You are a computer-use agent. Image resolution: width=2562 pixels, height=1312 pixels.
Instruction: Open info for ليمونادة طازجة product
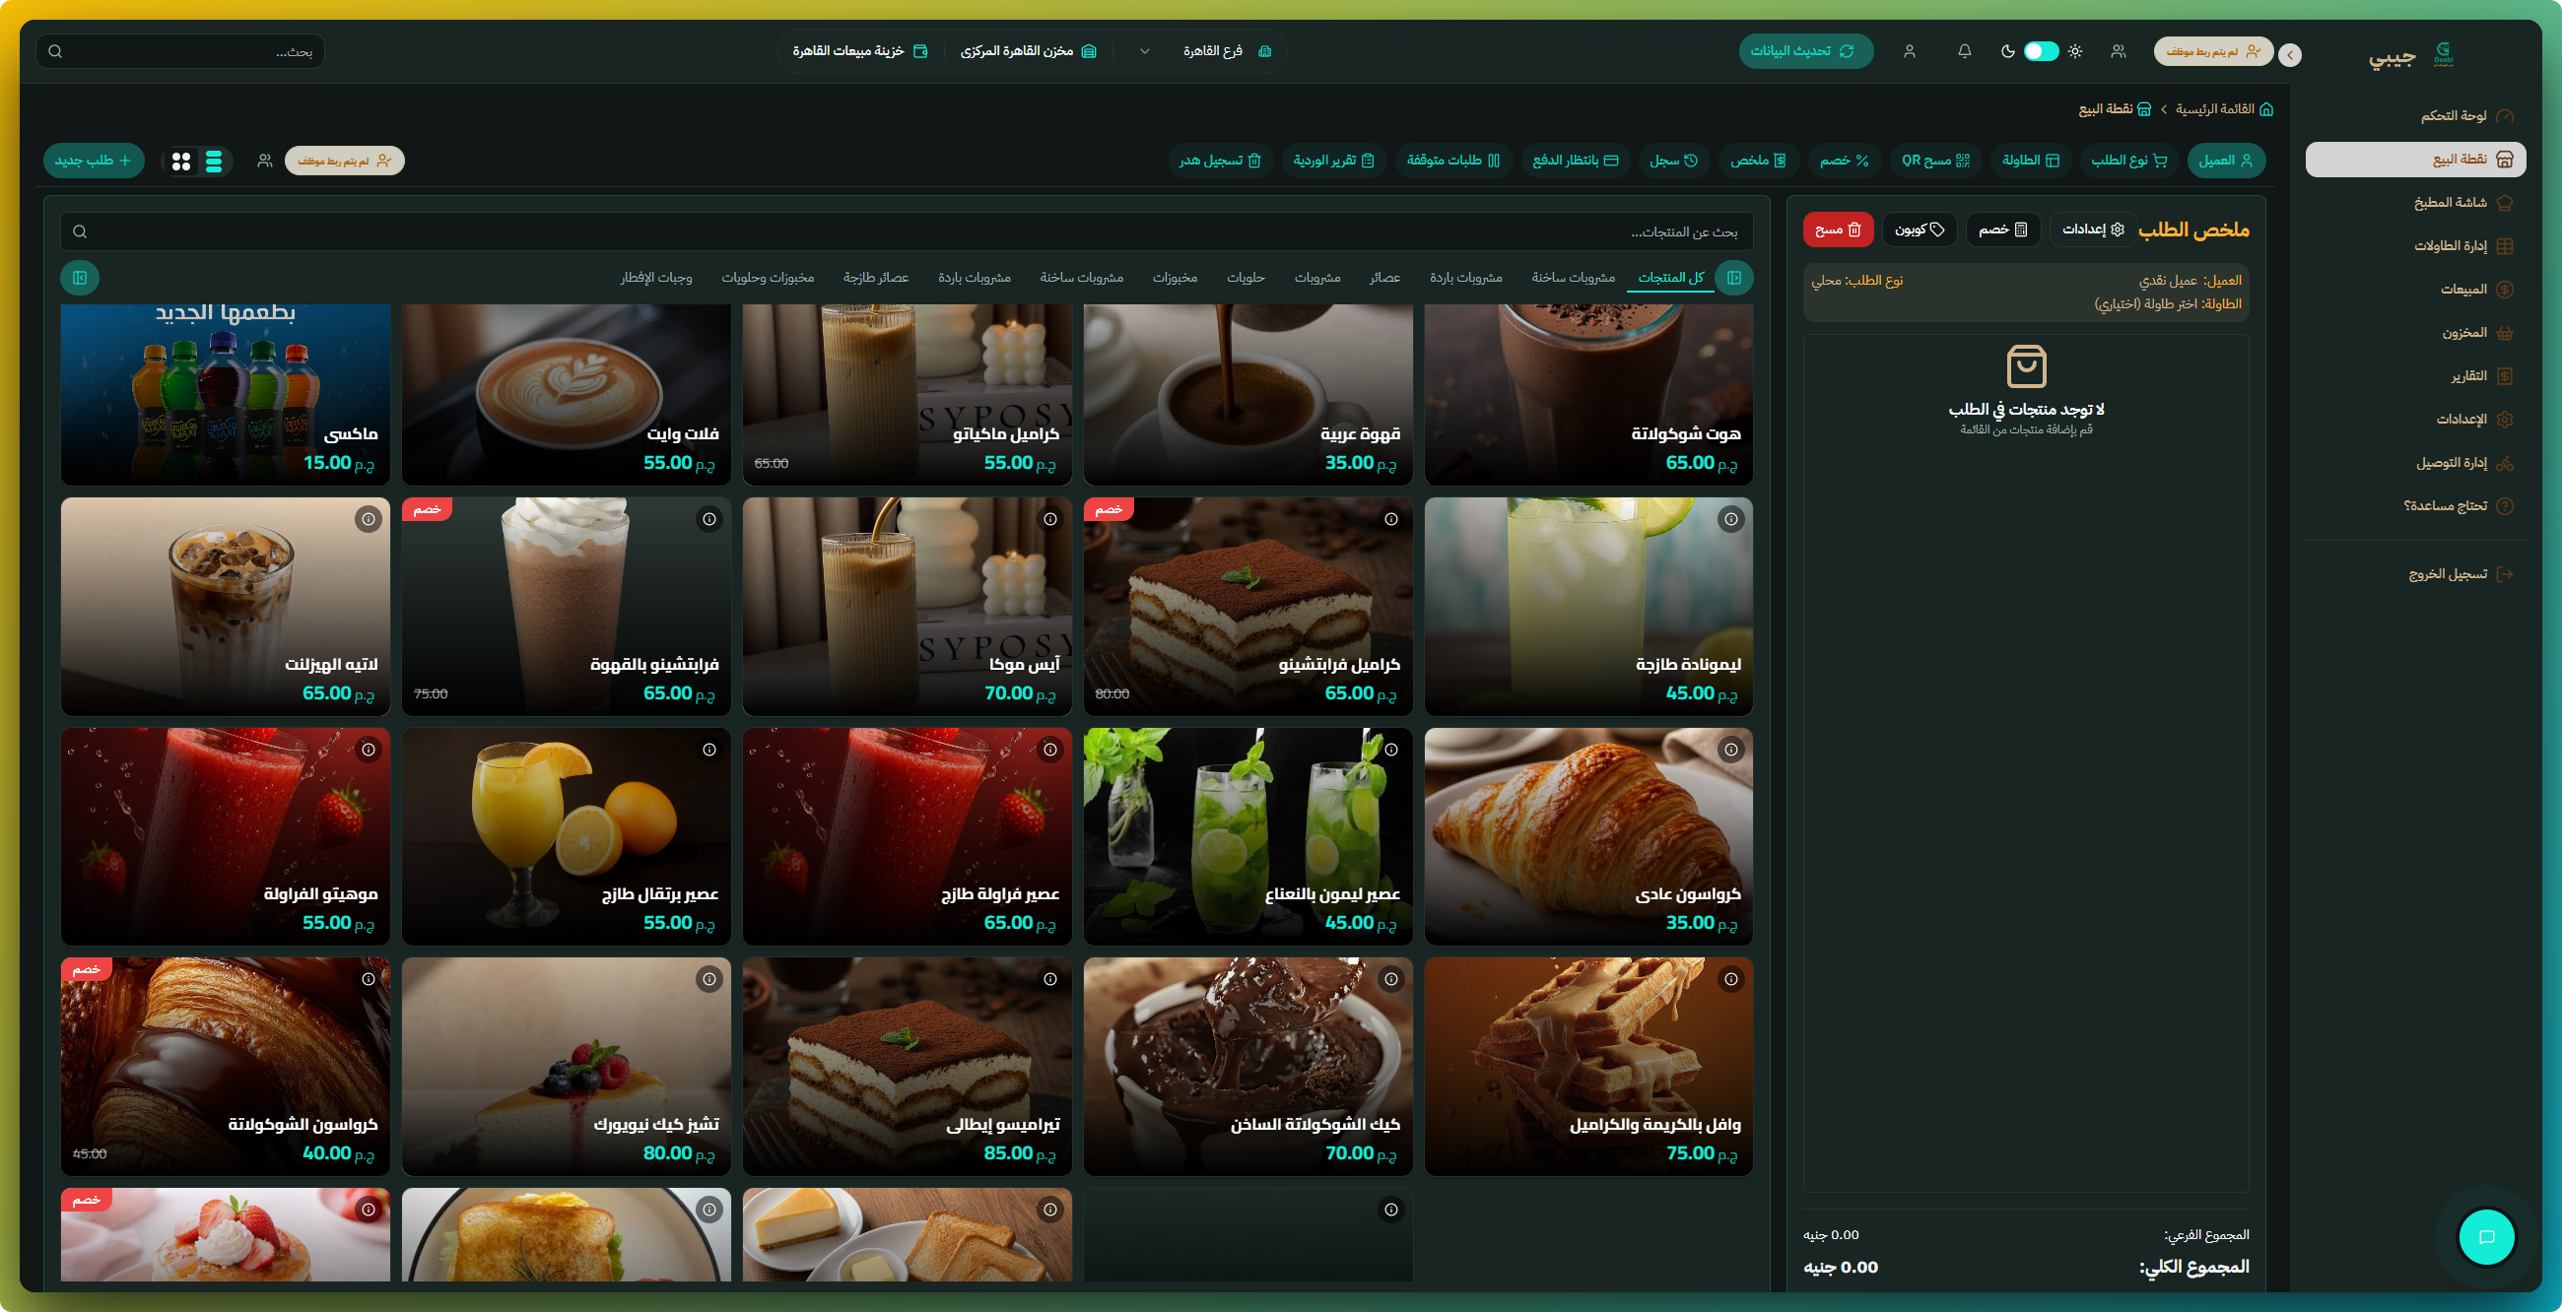coord(1731,519)
